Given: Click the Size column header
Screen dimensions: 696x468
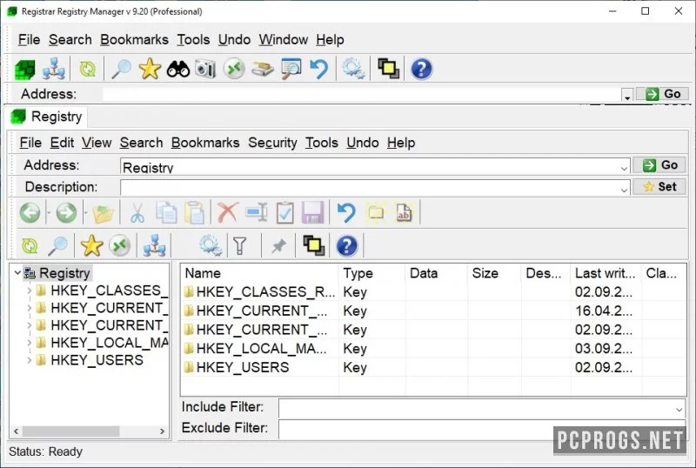Looking at the screenshot, I should (494, 273).
